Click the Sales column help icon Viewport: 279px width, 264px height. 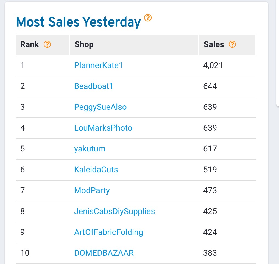pos(232,44)
